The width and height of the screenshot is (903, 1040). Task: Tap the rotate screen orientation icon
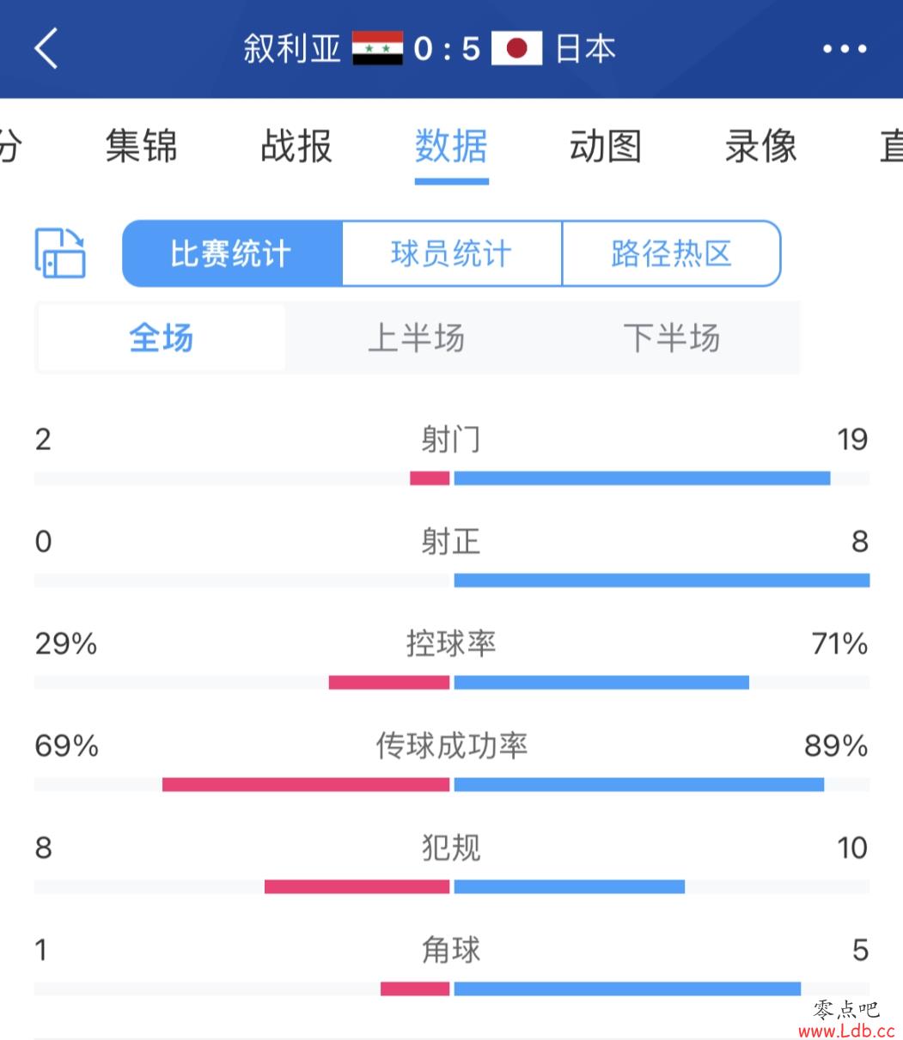click(x=60, y=252)
